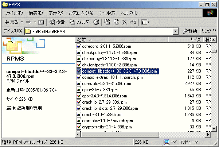
Task: Click the 2,927 KB size cell
Action: coord(193,84)
